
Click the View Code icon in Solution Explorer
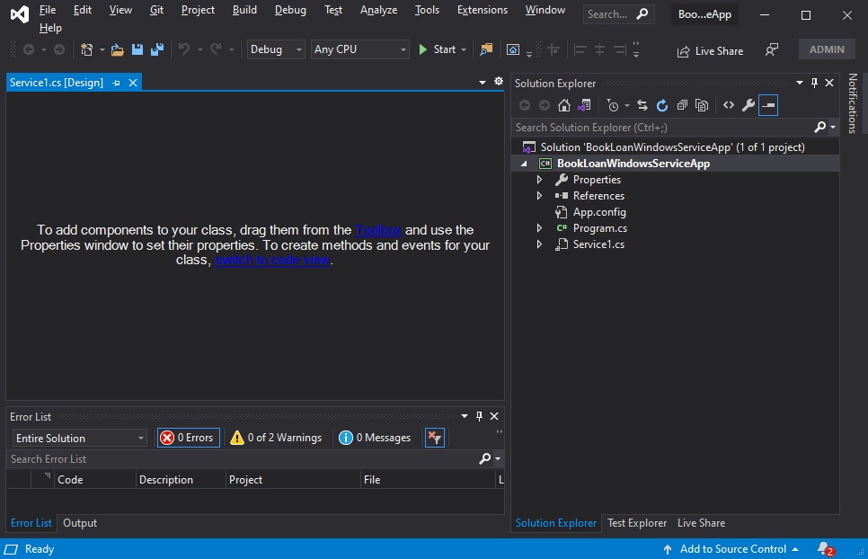tap(729, 105)
